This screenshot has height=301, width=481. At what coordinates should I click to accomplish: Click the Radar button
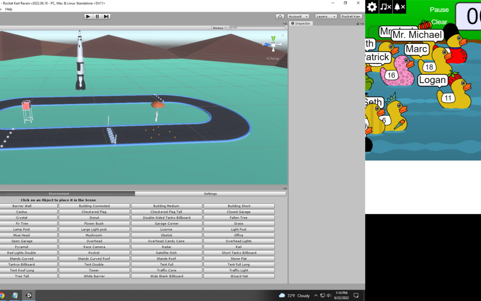tap(167, 247)
